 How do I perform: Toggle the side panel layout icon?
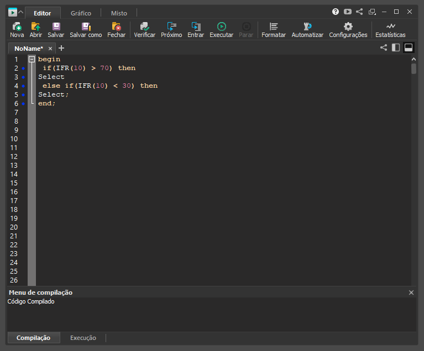point(396,48)
